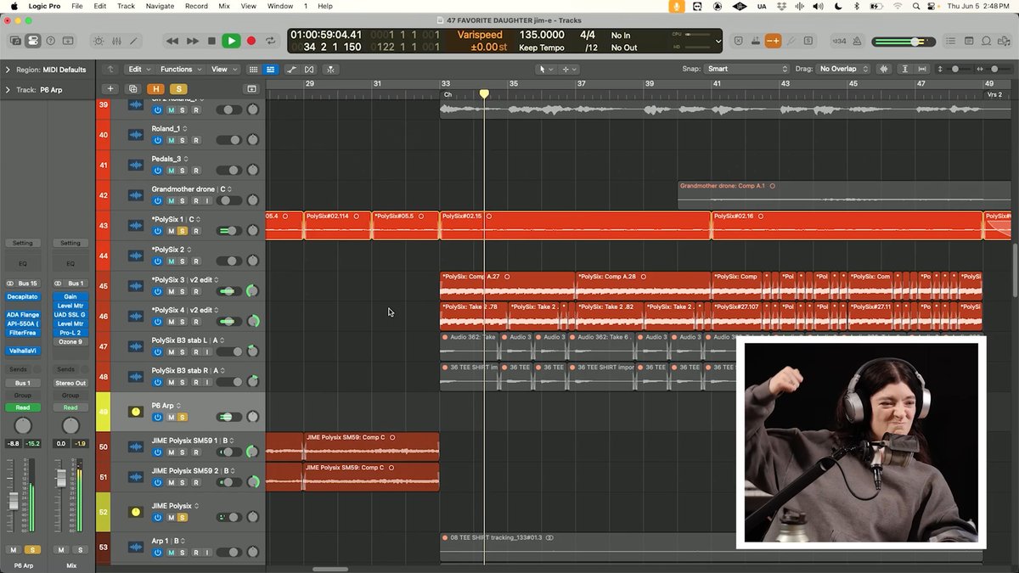1019x573 pixels.
Task: Click the add track plus button
Action: [110, 88]
